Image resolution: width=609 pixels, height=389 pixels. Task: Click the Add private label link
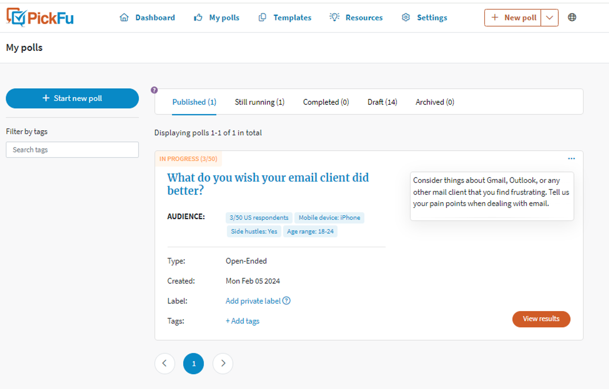click(x=253, y=301)
